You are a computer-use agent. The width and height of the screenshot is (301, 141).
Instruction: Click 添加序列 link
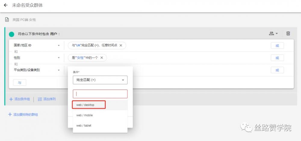pyautogui.click(x=47, y=99)
